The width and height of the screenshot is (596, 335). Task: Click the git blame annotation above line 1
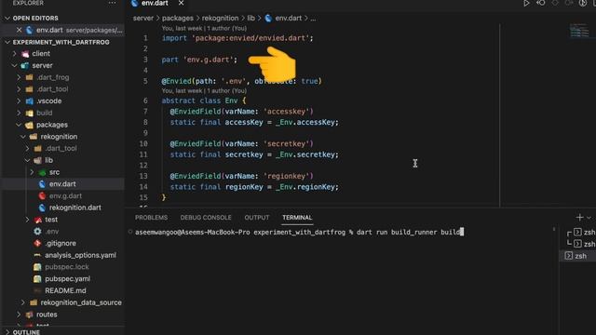(204, 28)
